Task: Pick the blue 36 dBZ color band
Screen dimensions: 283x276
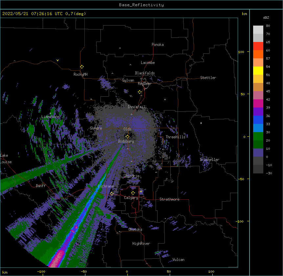Action: (x=258, y=120)
